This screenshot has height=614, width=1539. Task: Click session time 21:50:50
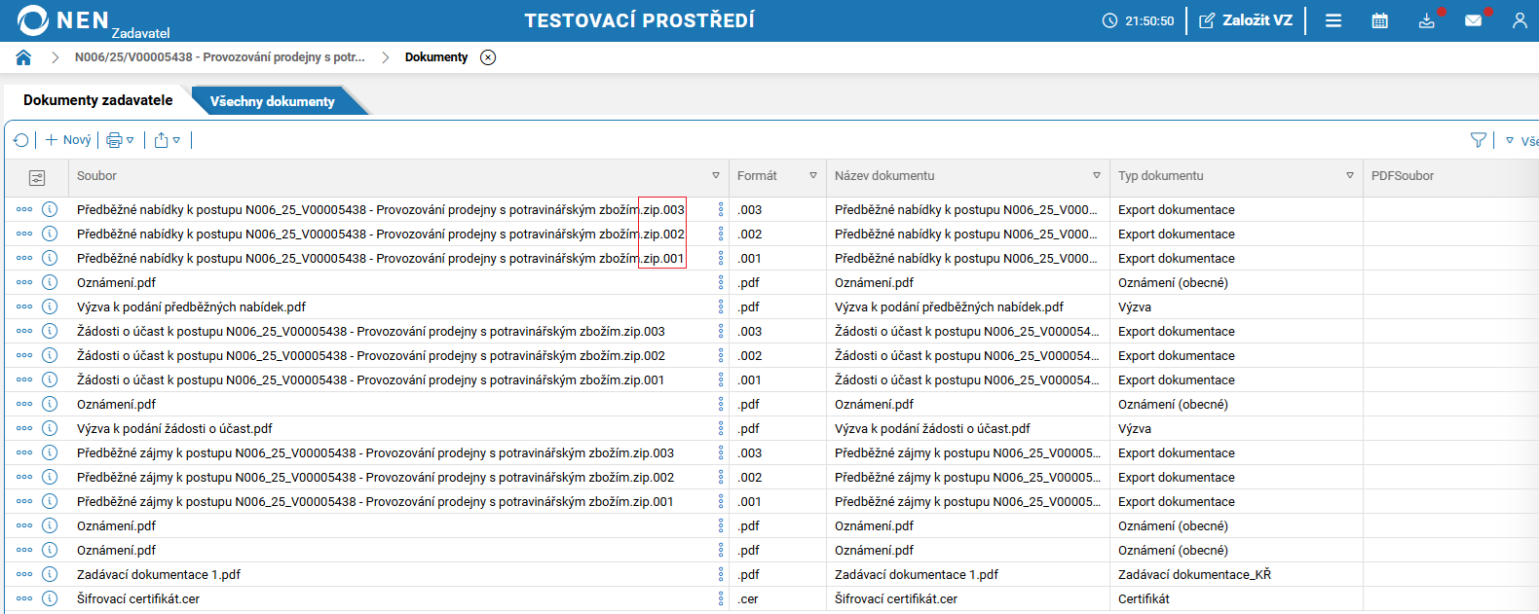click(1149, 20)
